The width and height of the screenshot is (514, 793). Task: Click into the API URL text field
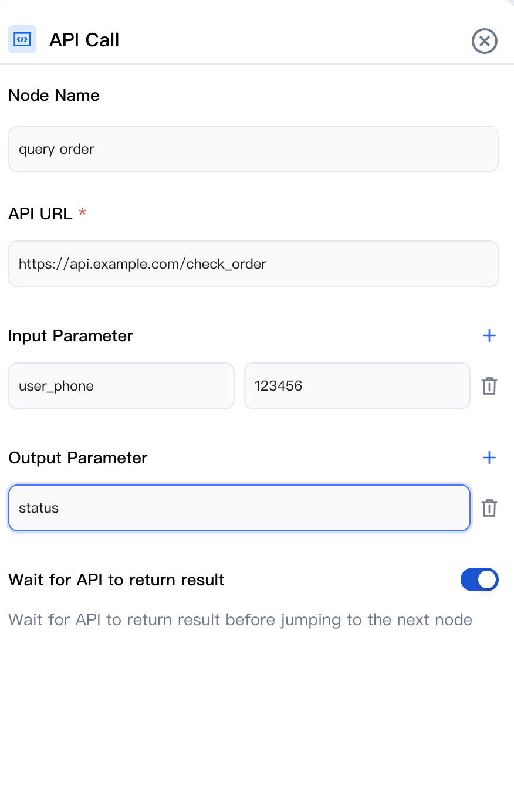point(253,264)
